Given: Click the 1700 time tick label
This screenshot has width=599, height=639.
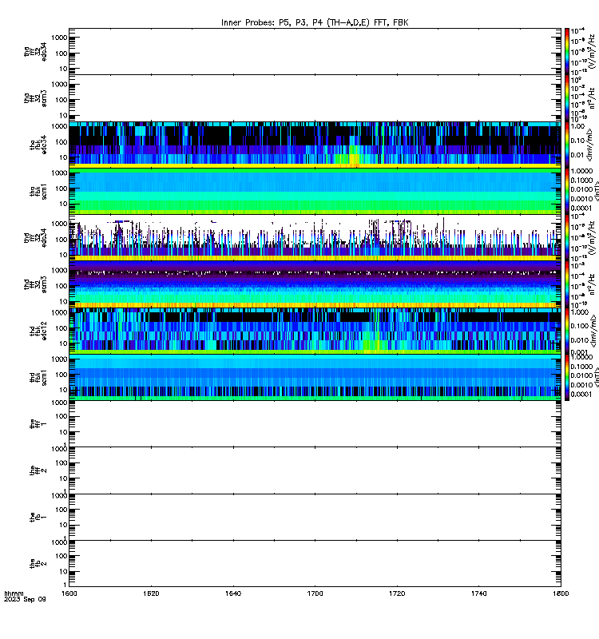Looking at the screenshot, I should tap(315, 593).
